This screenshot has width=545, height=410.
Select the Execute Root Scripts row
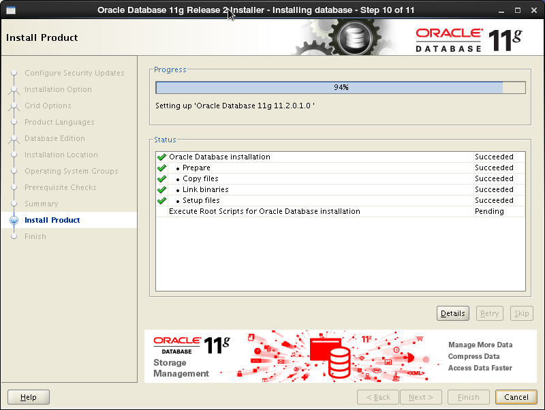pos(341,212)
